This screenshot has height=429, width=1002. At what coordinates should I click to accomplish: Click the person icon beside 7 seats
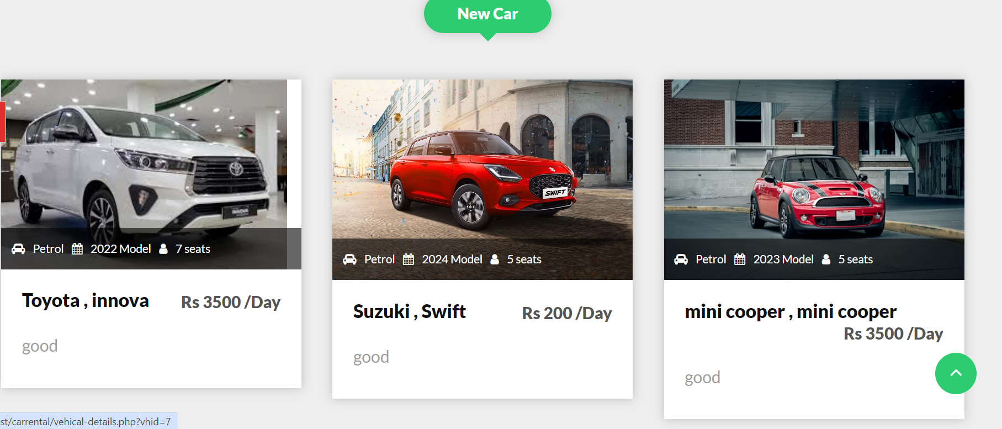163,249
